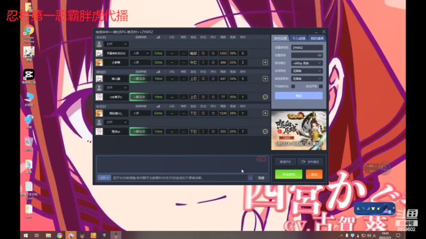Screen dimensions: 426x239
Task: Click the green ready status on the 77 games row
Action: pyautogui.click(x=141, y=97)
